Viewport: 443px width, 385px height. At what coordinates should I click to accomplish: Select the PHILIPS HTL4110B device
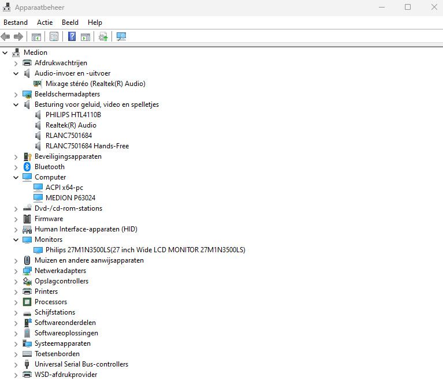[73, 115]
